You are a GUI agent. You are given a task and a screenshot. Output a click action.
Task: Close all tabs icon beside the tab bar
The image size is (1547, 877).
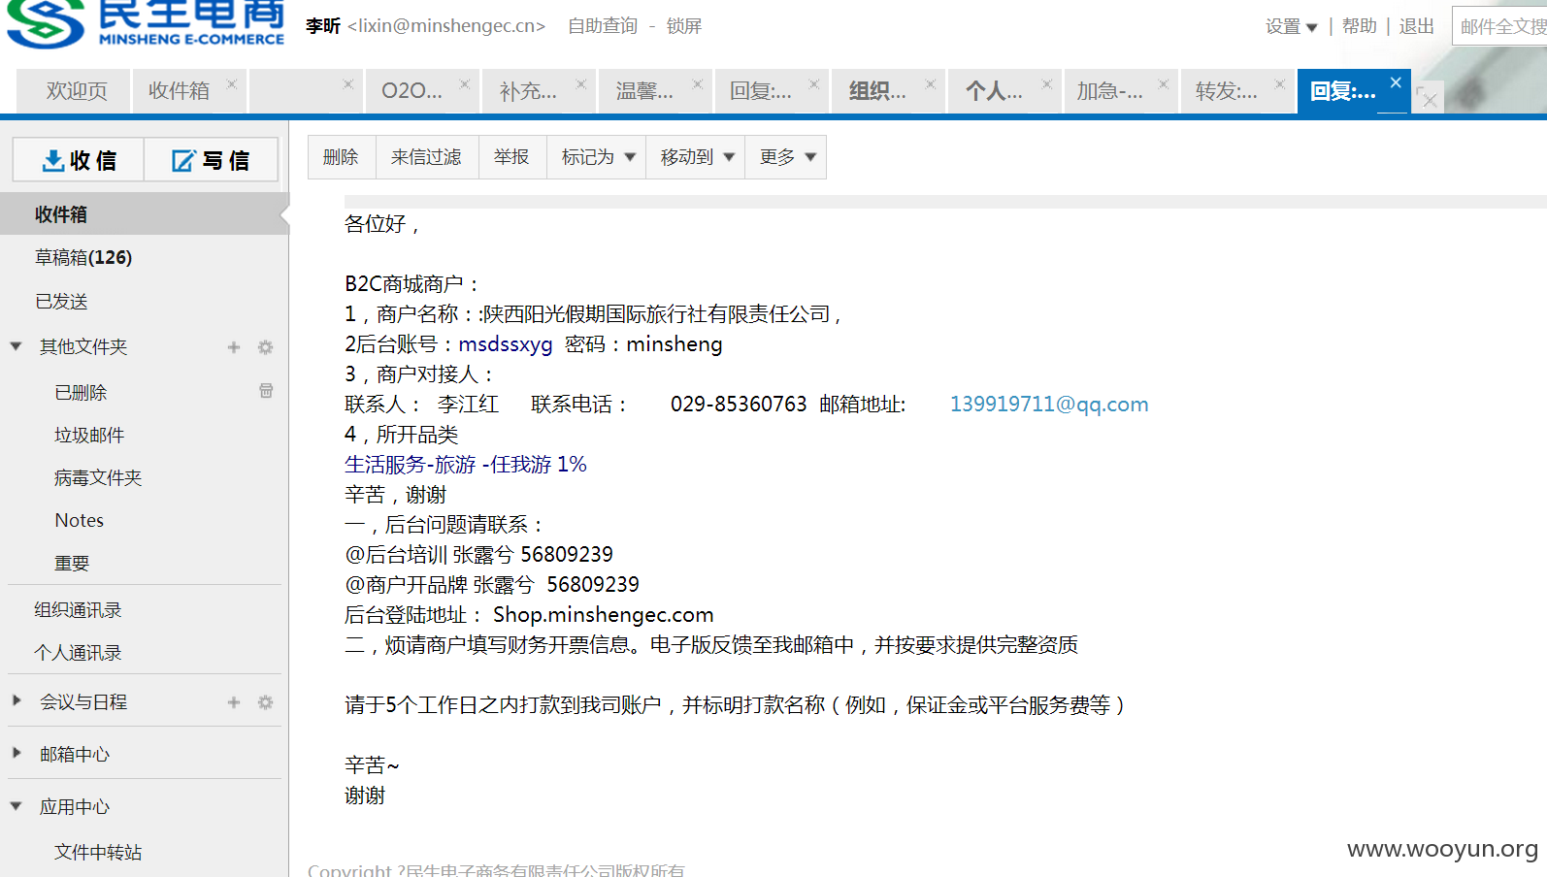[x=1428, y=97]
